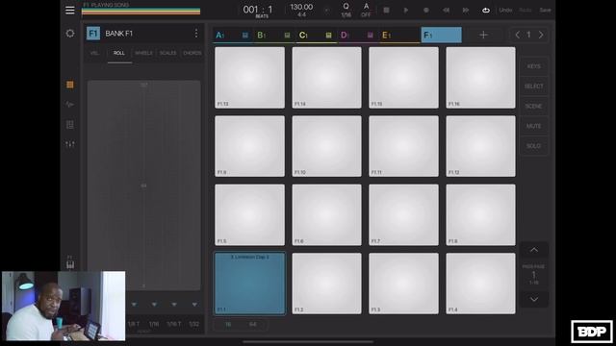Select the 64 pads layout option
Screen dimensions: 616x346
252,325
